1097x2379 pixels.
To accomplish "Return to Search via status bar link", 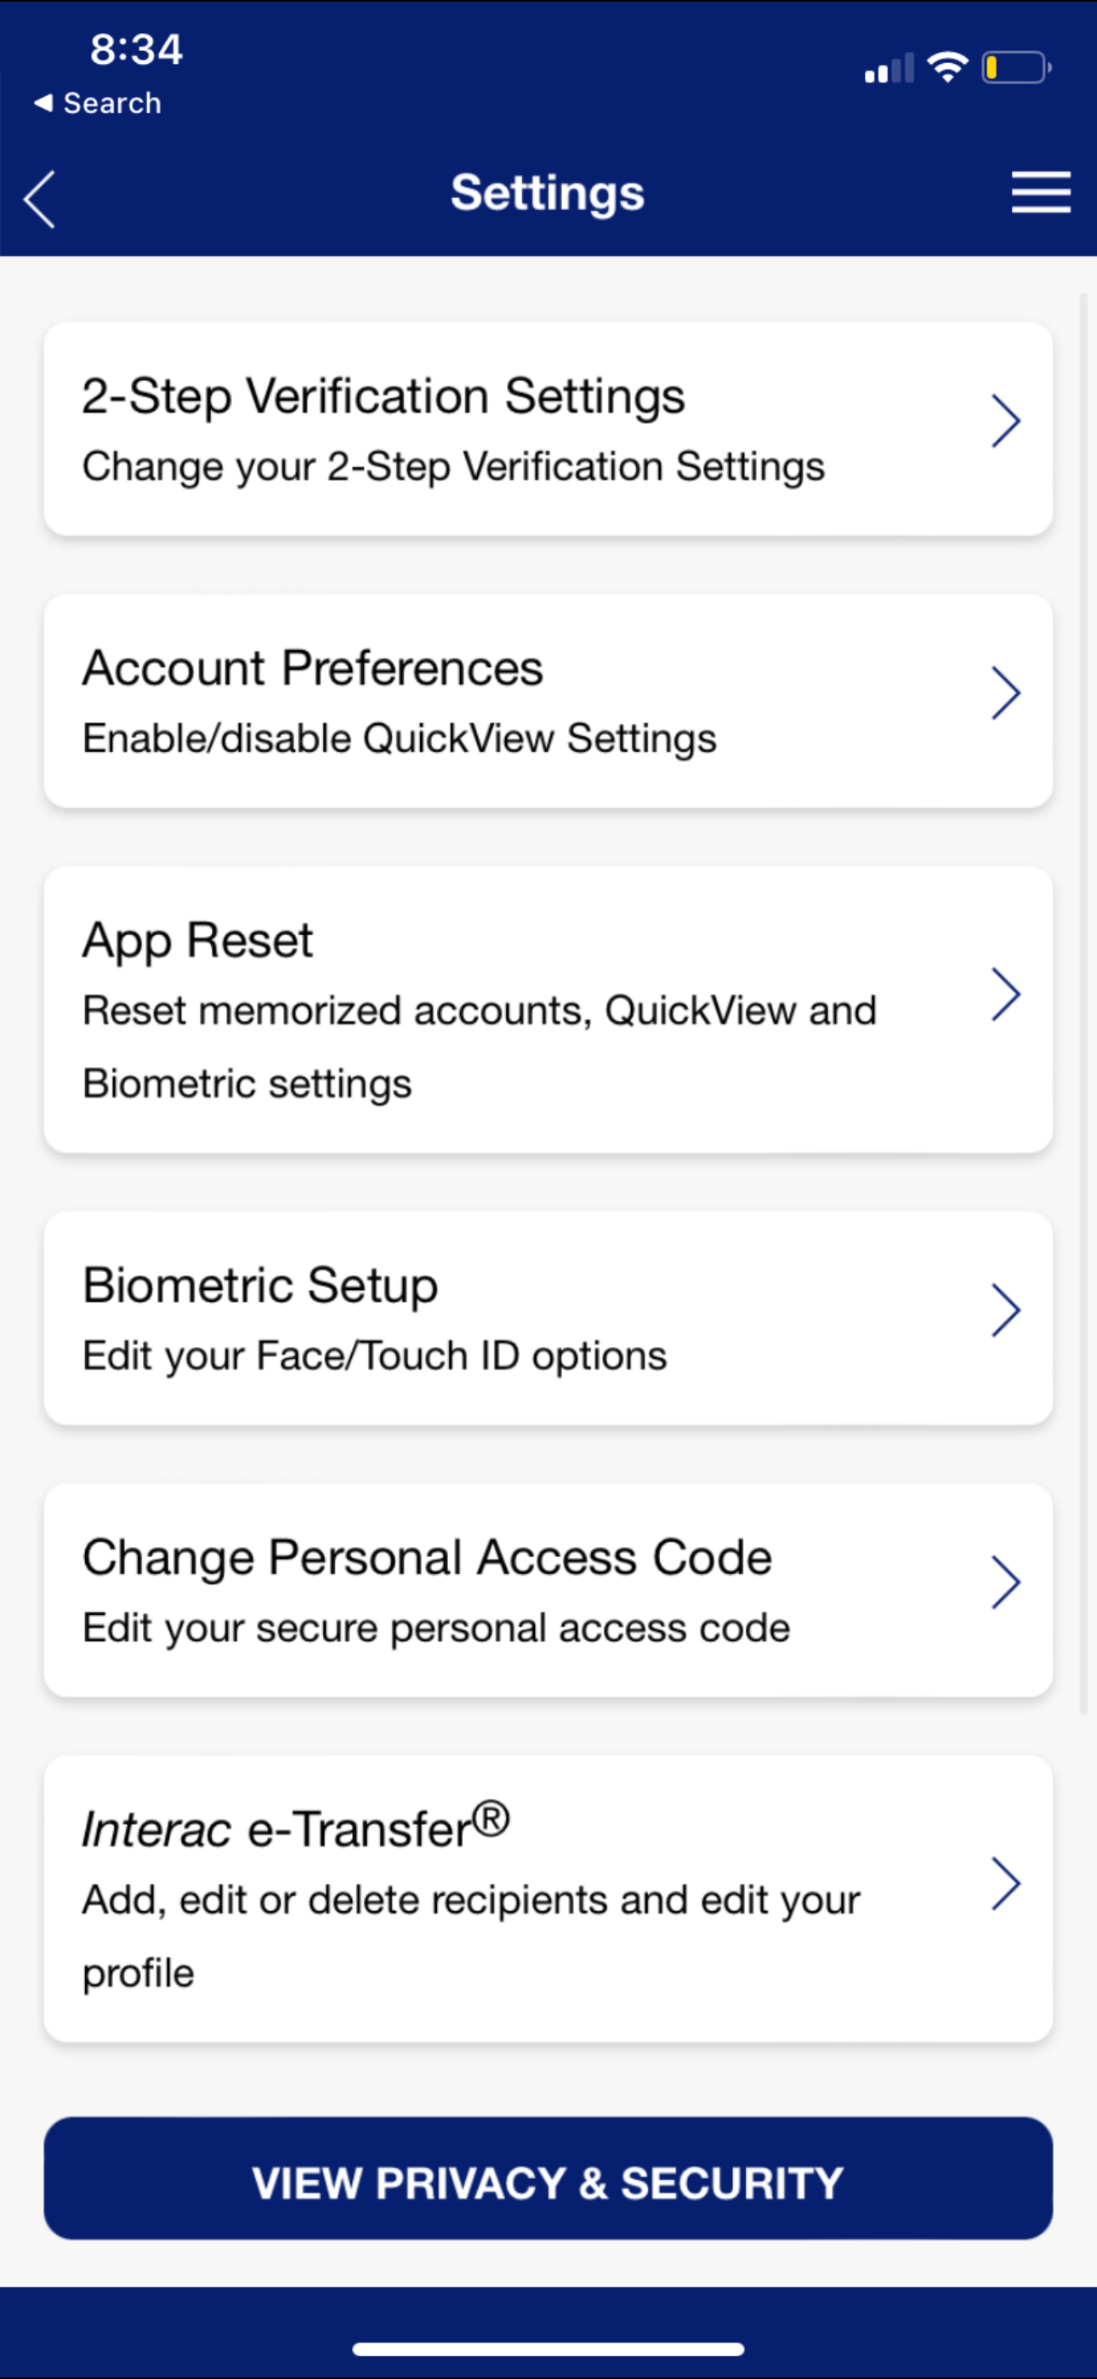I will [x=97, y=104].
